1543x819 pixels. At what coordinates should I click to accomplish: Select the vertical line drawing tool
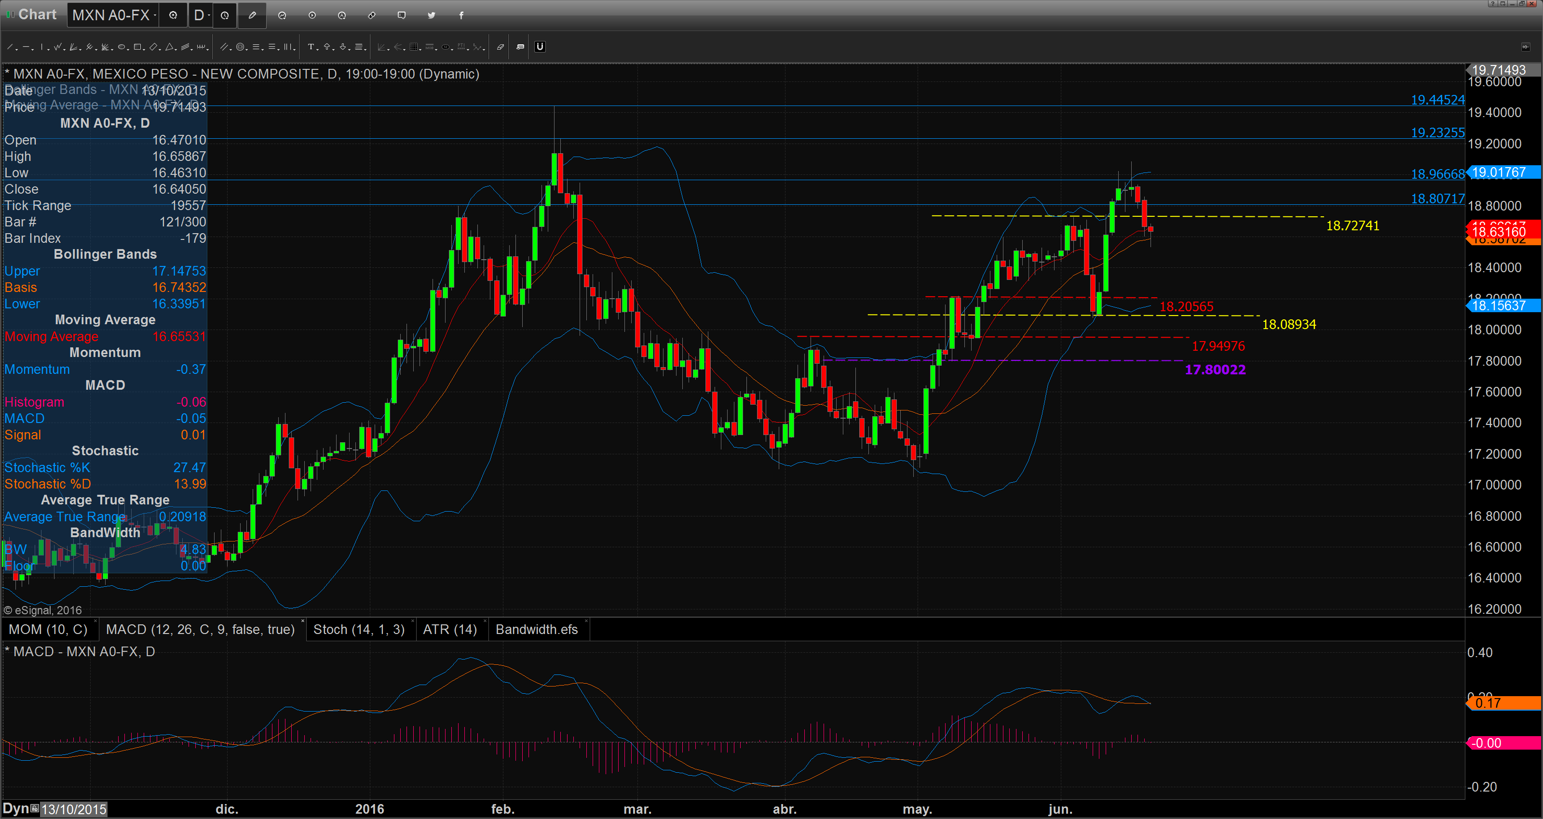pos(42,47)
